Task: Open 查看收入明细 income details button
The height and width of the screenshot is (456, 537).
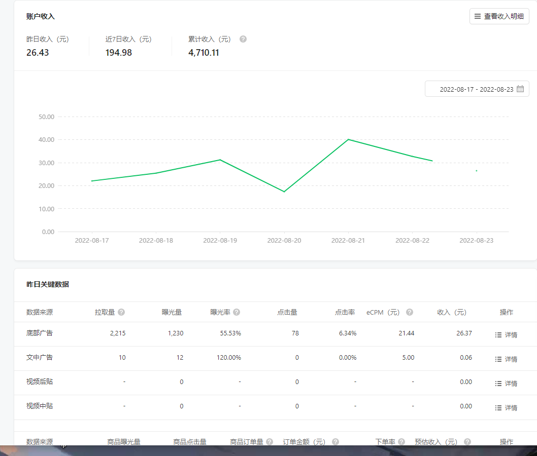Action: coord(499,16)
